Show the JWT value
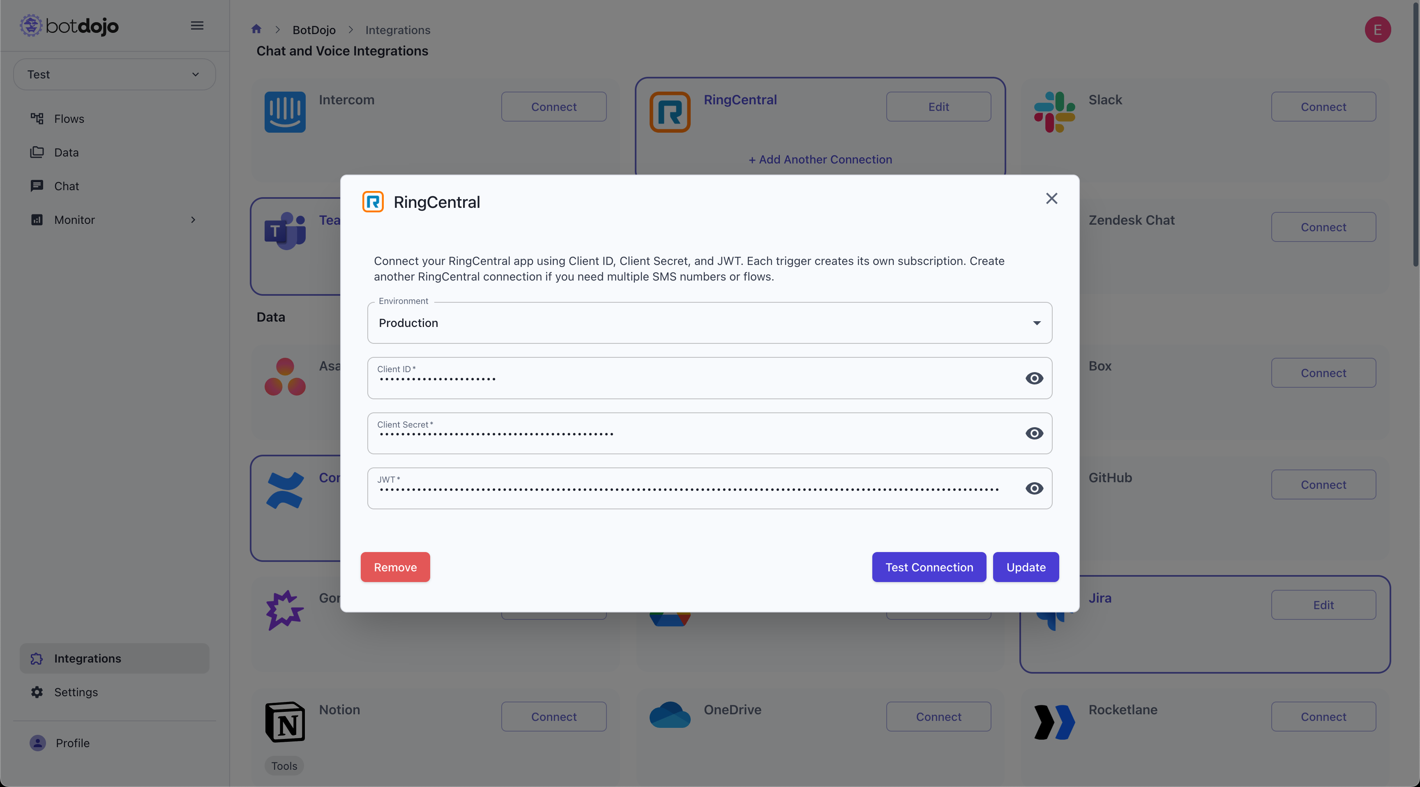1420x787 pixels. [x=1034, y=488]
